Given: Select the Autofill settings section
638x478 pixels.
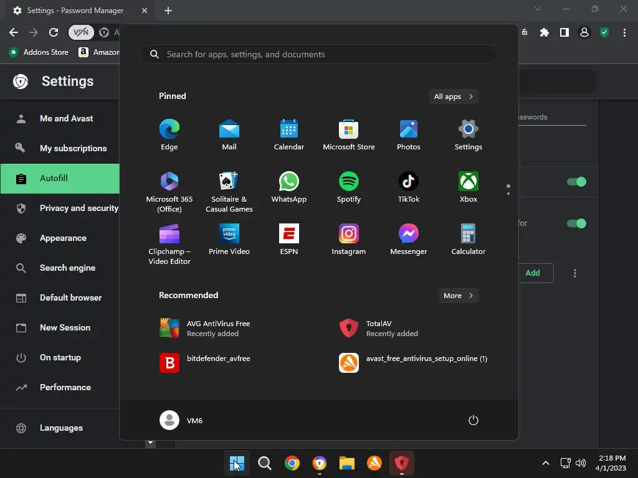Looking at the screenshot, I should (x=60, y=179).
